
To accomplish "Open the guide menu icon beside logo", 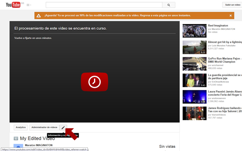I will (29, 5).
